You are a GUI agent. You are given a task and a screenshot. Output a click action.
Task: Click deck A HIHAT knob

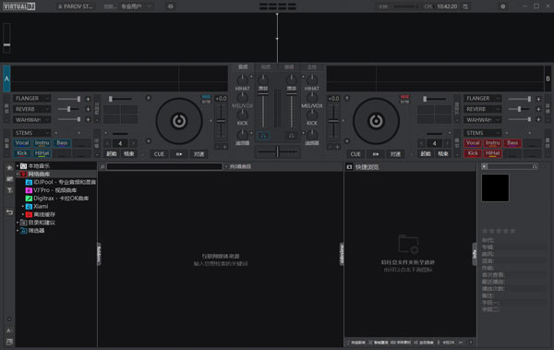tap(242, 79)
